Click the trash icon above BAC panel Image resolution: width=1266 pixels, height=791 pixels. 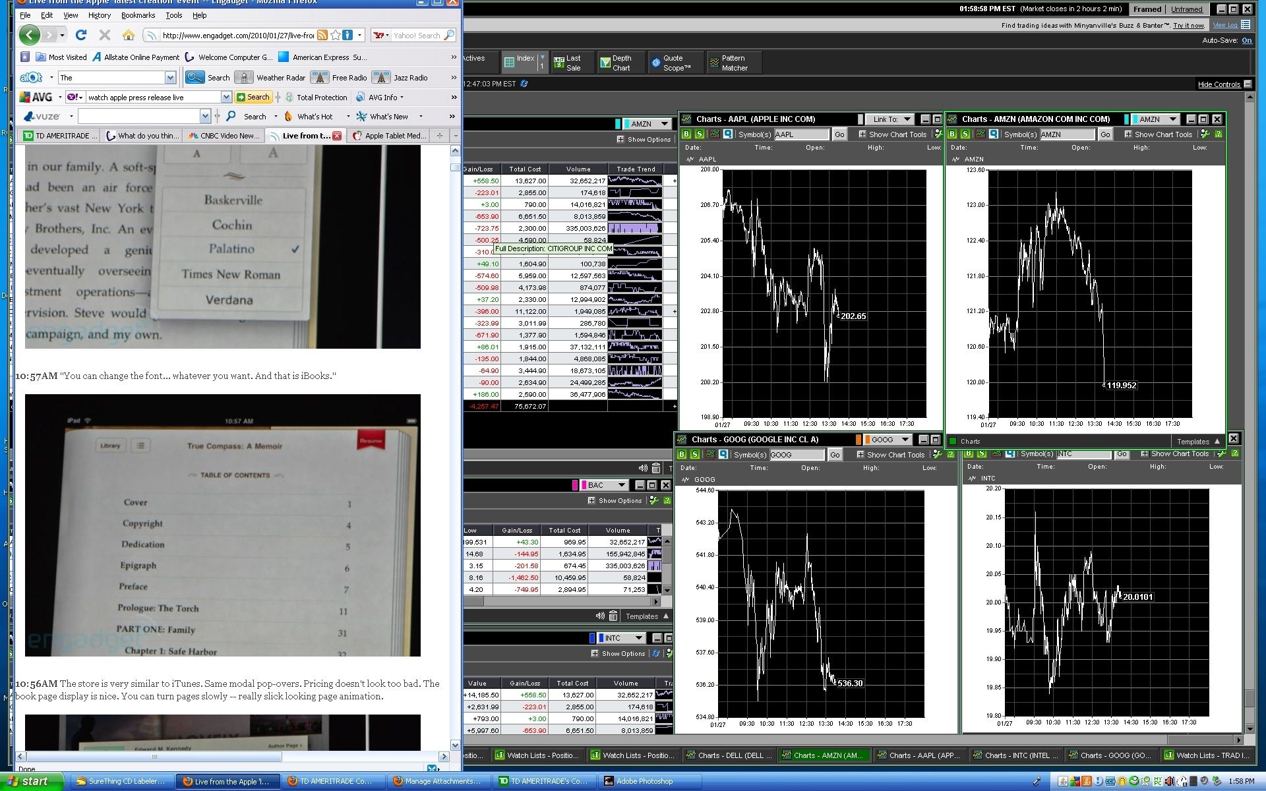click(656, 468)
